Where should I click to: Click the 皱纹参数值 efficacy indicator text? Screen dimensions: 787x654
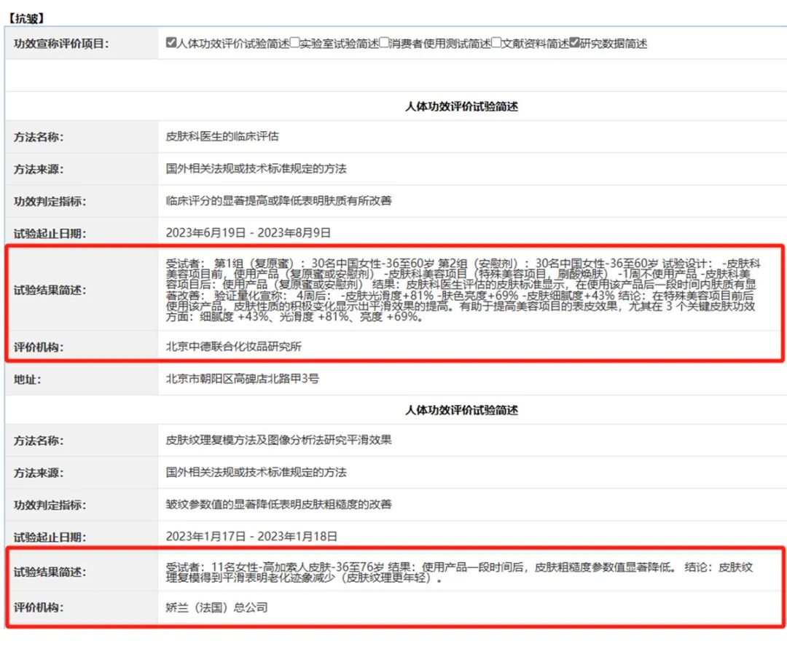pos(279,505)
